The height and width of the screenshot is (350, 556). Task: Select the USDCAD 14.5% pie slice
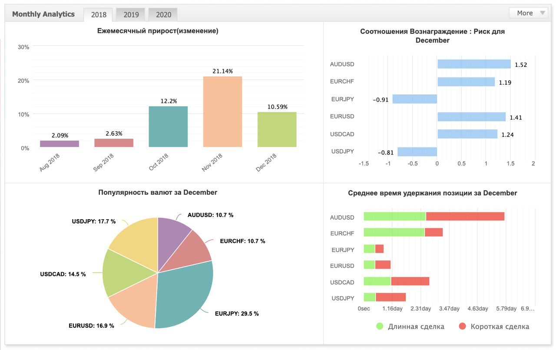point(122,272)
